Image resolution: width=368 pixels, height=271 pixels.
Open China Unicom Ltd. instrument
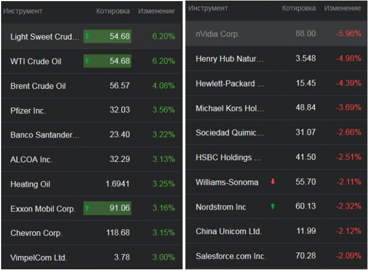229,231
